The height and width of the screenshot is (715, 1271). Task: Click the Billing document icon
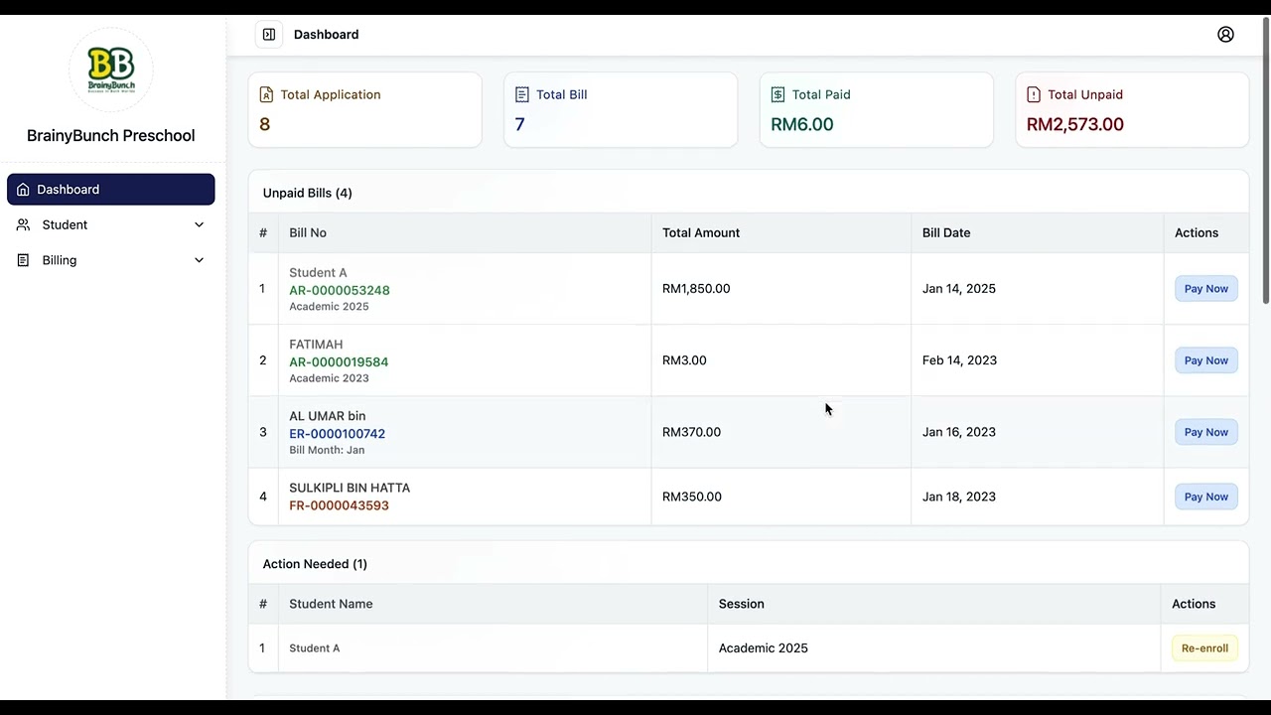[23, 260]
